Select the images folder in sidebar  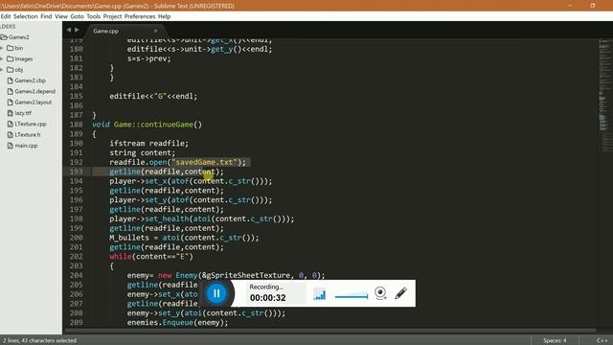click(x=24, y=59)
